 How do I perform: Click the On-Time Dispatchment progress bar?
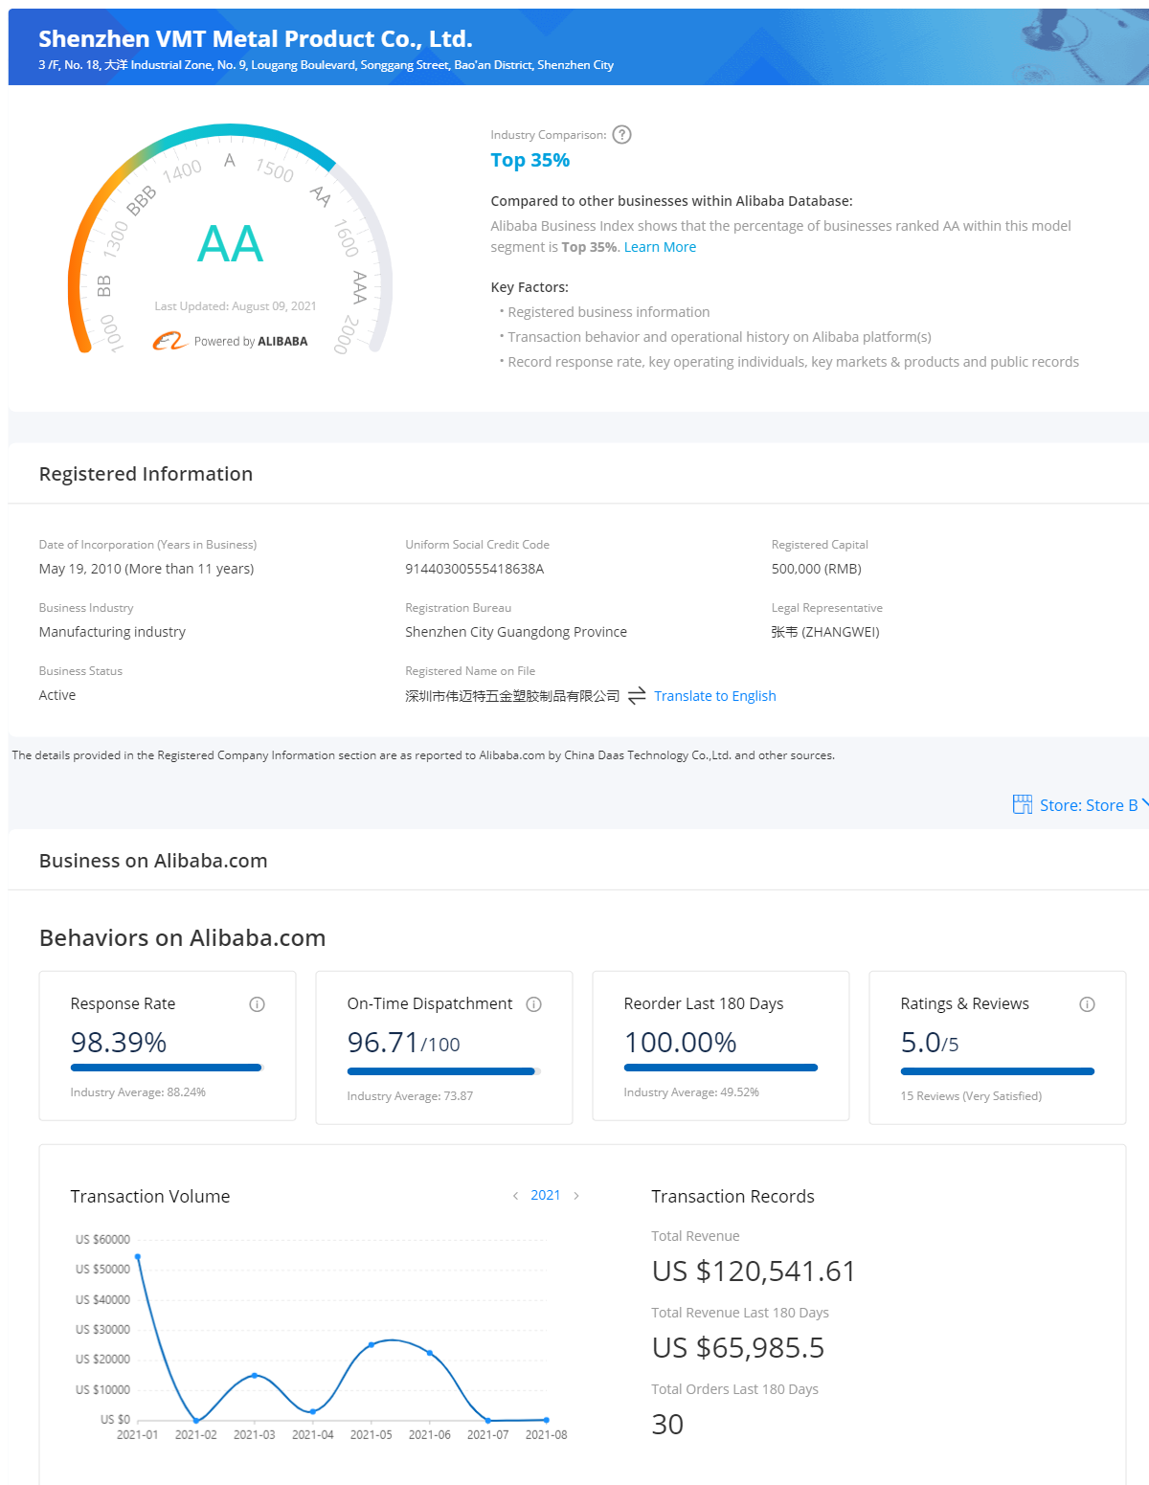click(x=443, y=1071)
